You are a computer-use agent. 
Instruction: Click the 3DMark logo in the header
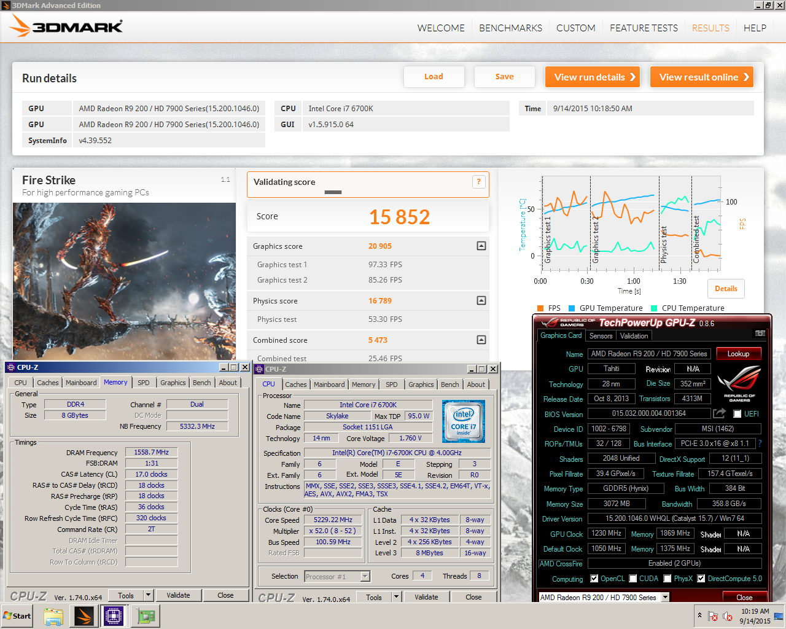66,26
